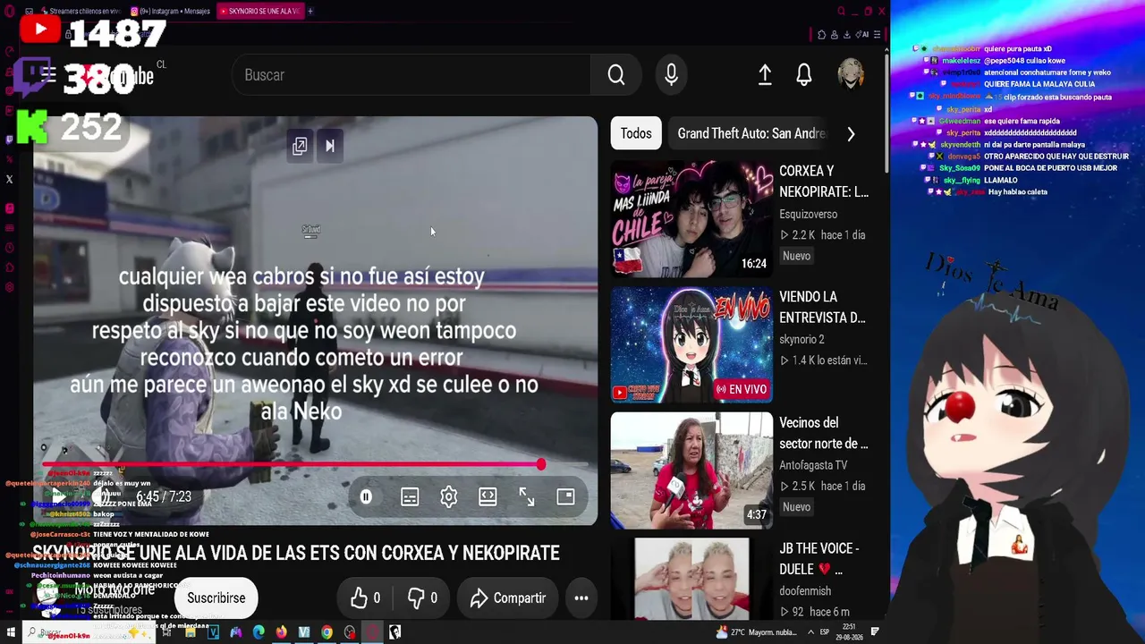
Task: Visit the Esquizoverso channel
Action: 808,214
